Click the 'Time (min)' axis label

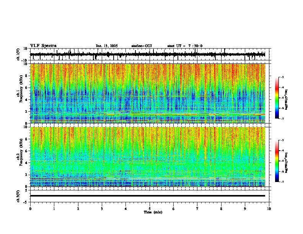click(x=153, y=212)
